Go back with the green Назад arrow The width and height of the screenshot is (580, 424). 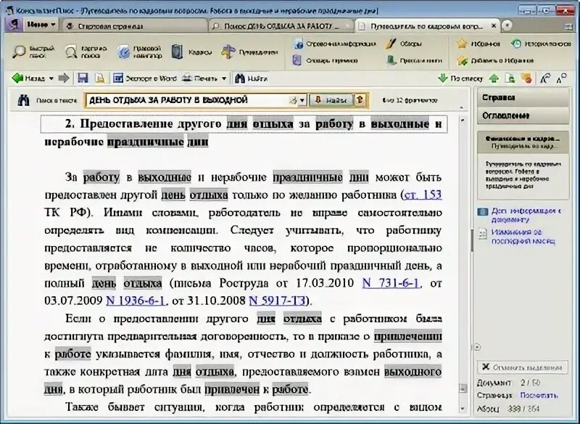tap(28, 78)
